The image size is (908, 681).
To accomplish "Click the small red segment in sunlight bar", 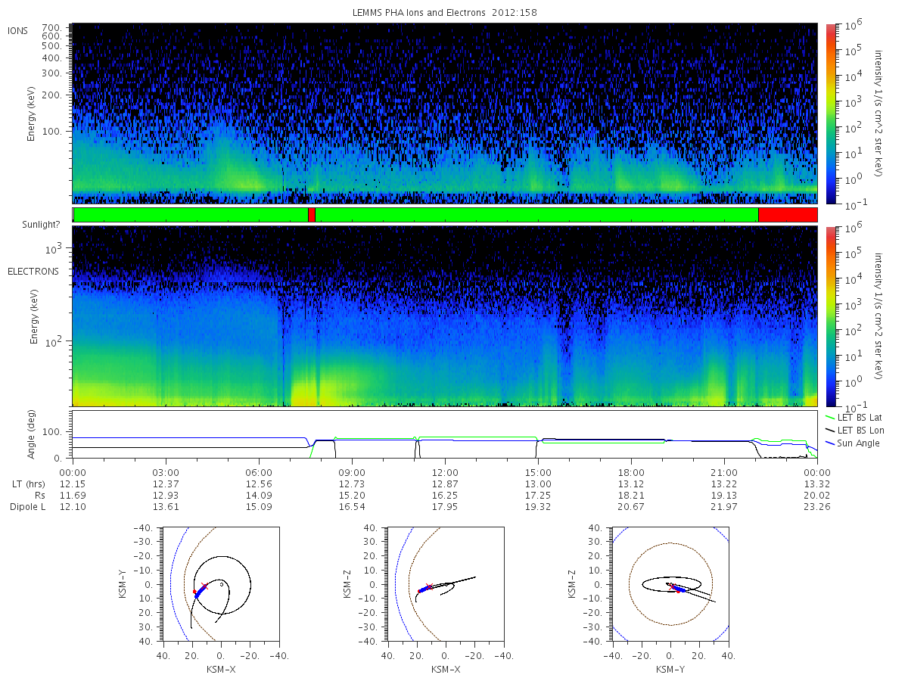I will point(312,215).
